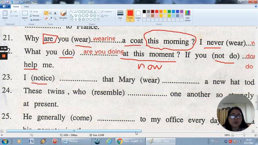Pick the dark red color swatch
The height and width of the screenshot is (145, 258).
point(152,12)
